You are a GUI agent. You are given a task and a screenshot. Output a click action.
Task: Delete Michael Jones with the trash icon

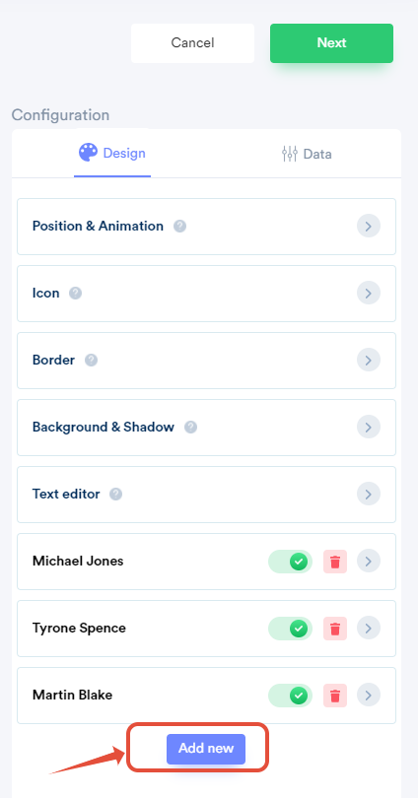click(x=335, y=562)
